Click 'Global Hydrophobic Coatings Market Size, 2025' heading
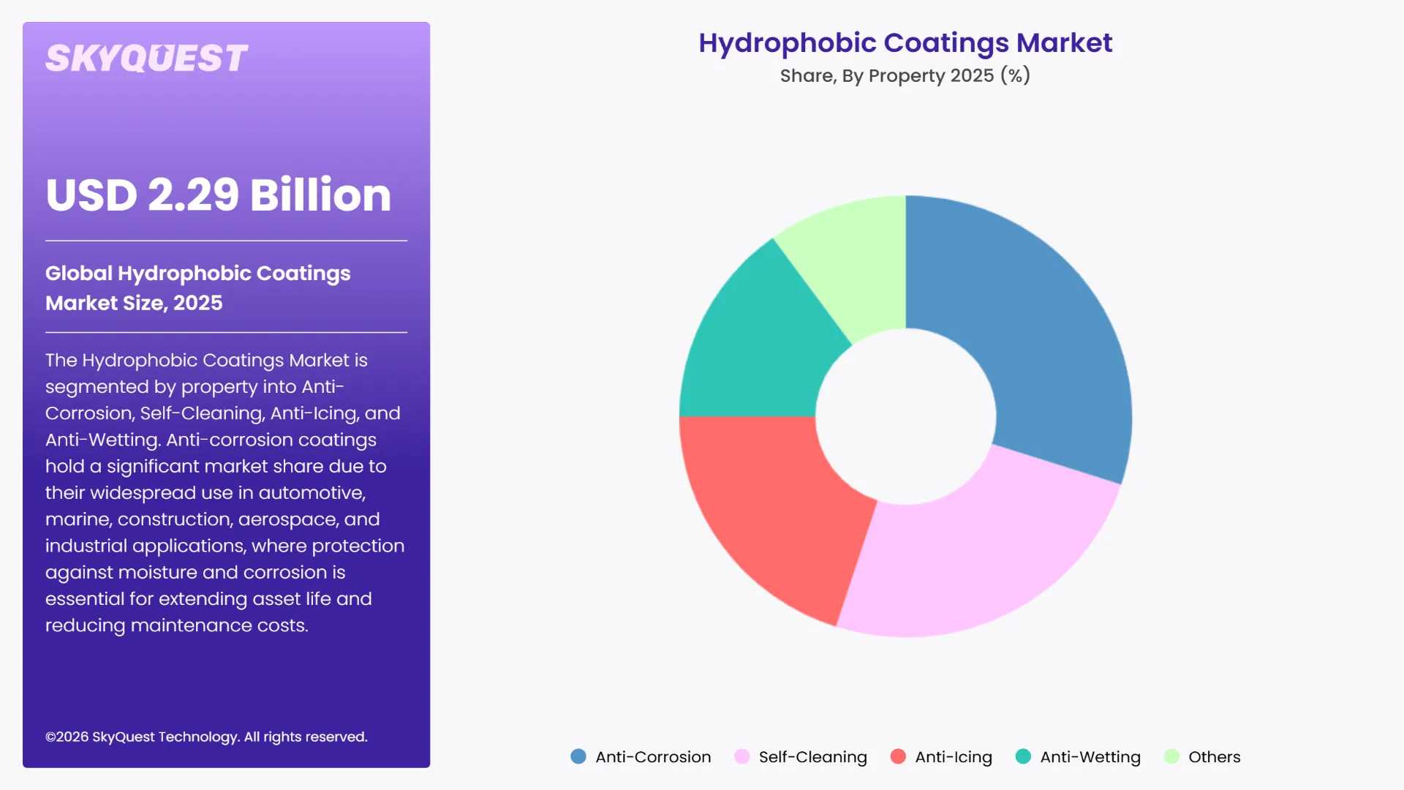Image resolution: width=1404 pixels, height=790 pixels. click(198, 287)
